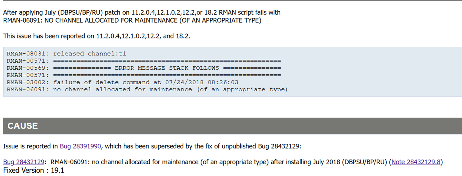Select the RMAN-03002 failure of delete line
This screenshot has width=462, height=176.
coord(122,82)
